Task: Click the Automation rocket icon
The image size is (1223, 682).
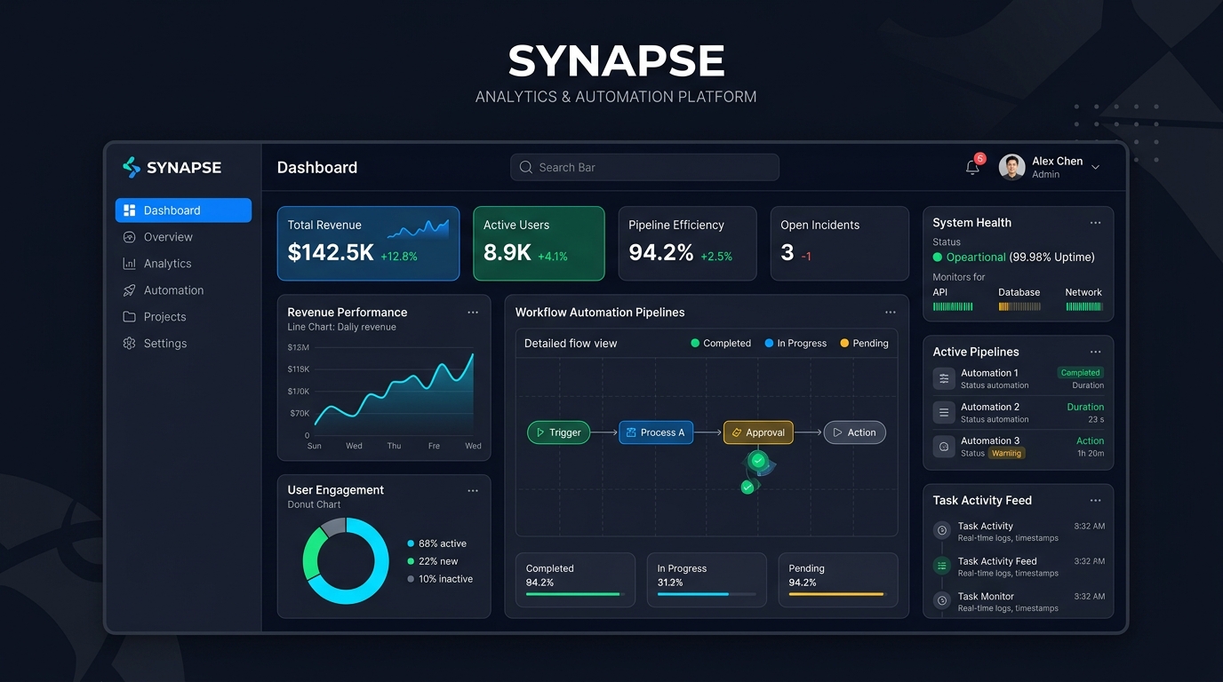Action: click(130, 290)
